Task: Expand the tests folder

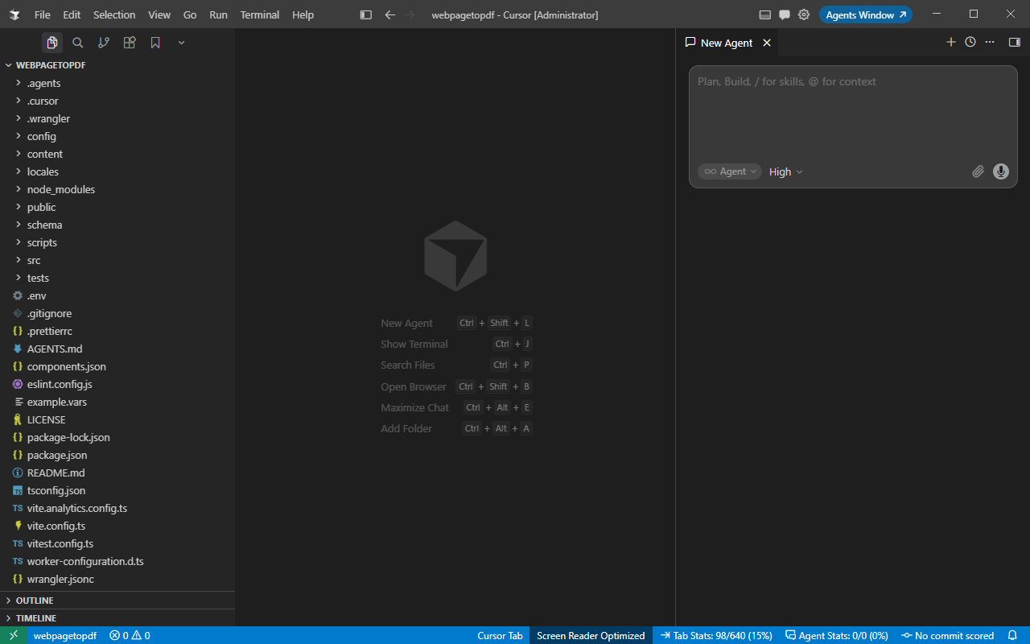Action: click(x=117, y=278)
